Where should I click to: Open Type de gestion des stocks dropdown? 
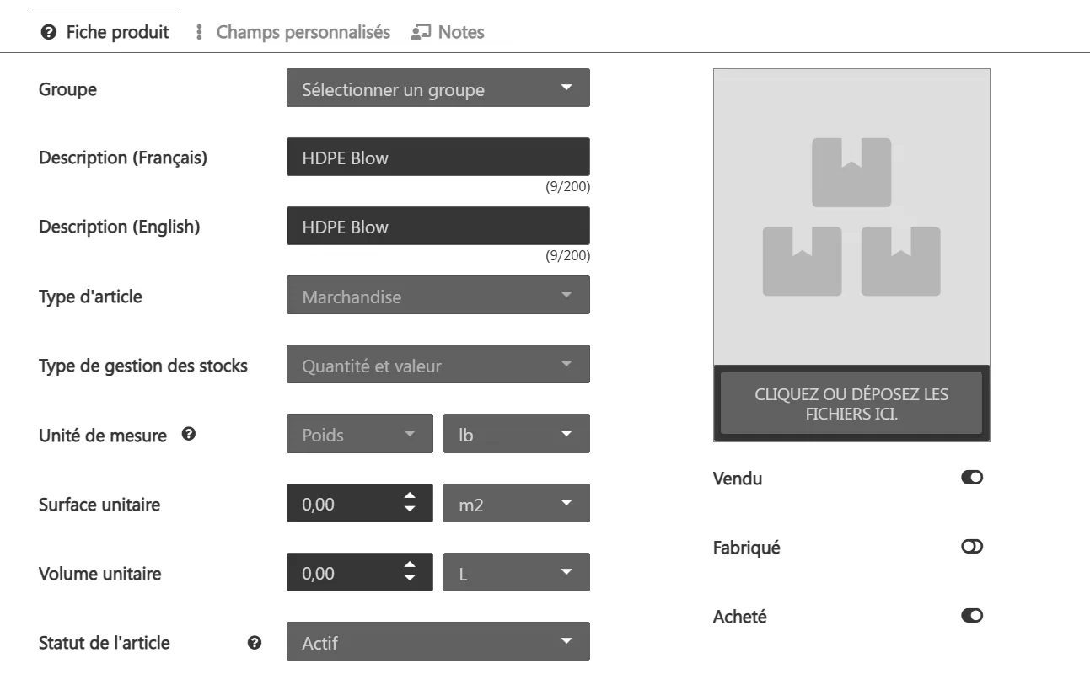438,365
